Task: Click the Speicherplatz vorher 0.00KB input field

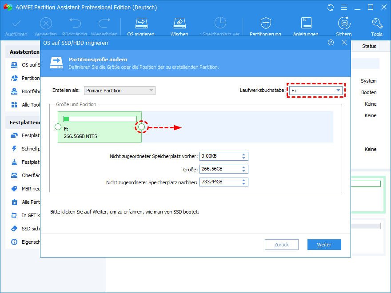Action: click(x=219, y=156)
